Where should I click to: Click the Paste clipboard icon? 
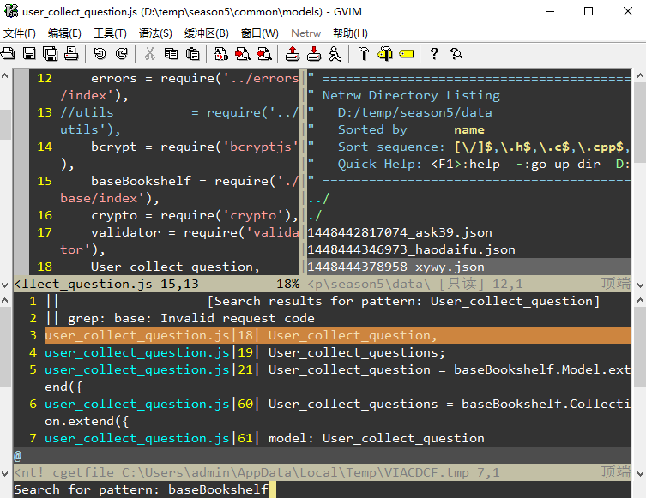click(192, 53)
